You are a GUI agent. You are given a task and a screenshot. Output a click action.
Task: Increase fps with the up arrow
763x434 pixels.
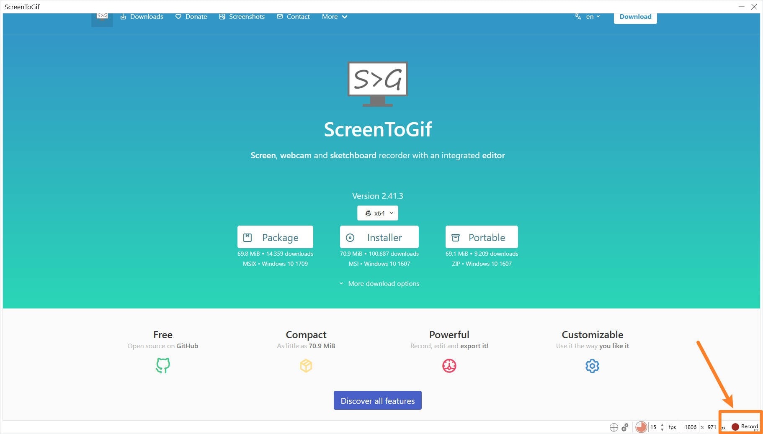tap(662, 425)
